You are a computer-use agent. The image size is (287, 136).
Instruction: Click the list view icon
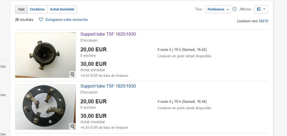(x=259, y=9)
